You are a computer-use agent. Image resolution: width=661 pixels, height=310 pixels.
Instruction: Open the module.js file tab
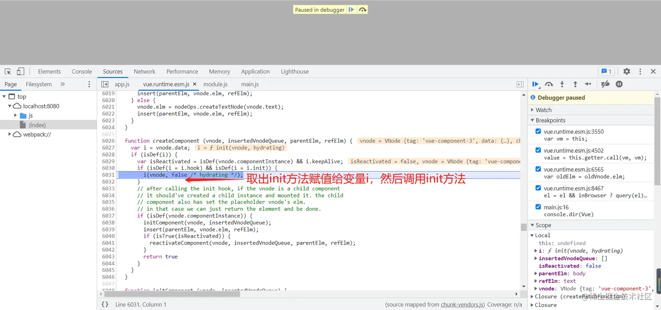[216, 84]
